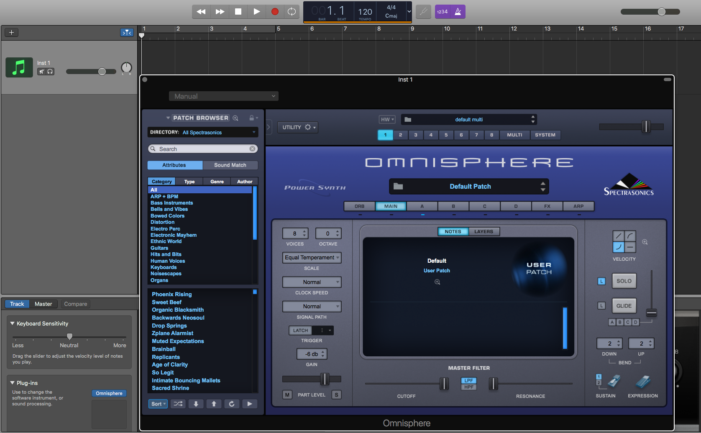Expand the Directory All Spectrasonics dropdown

[203, 132]
